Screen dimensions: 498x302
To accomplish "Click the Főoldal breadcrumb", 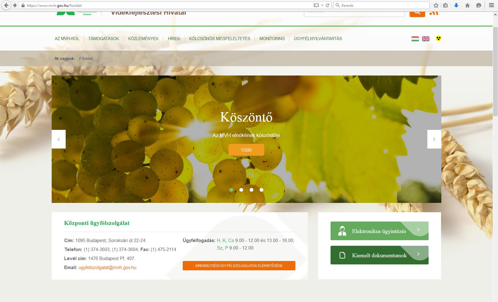I will click(86, 58).
